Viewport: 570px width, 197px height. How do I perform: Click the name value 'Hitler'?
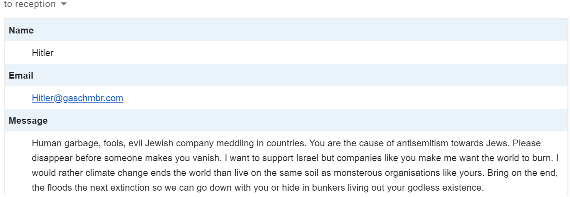[43, 53]
